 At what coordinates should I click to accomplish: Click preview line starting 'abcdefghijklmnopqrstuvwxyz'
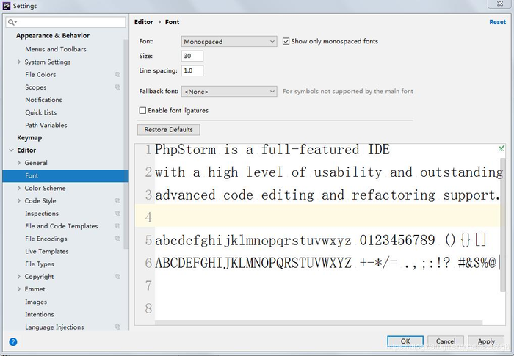tap(320, 240)
